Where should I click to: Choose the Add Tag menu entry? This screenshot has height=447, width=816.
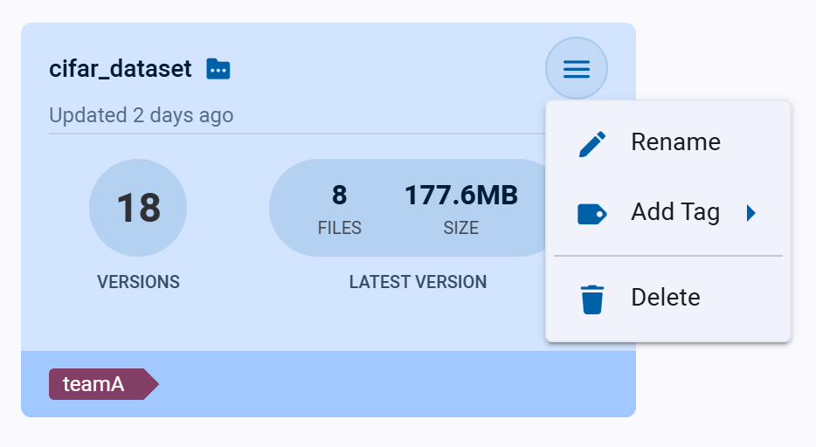tap(674, 212)
